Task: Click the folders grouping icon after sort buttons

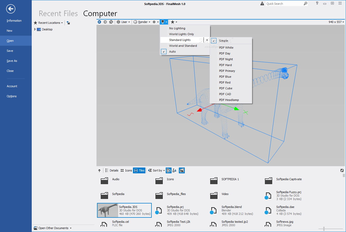Action: (x=182, y=170)
